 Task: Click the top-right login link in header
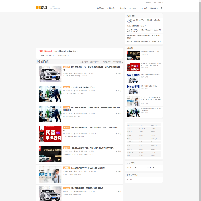click(148, 3)
